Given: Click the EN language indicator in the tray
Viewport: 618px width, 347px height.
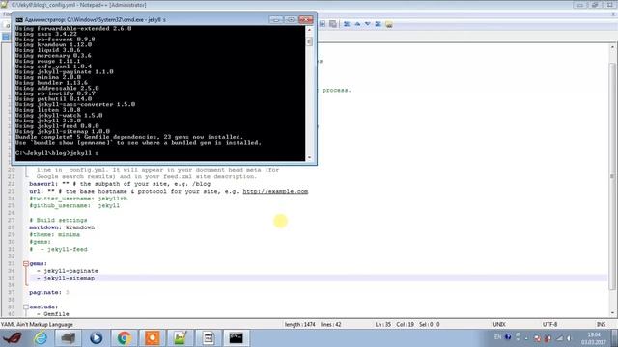Looking at the screenshot, I should click(498, 337).
